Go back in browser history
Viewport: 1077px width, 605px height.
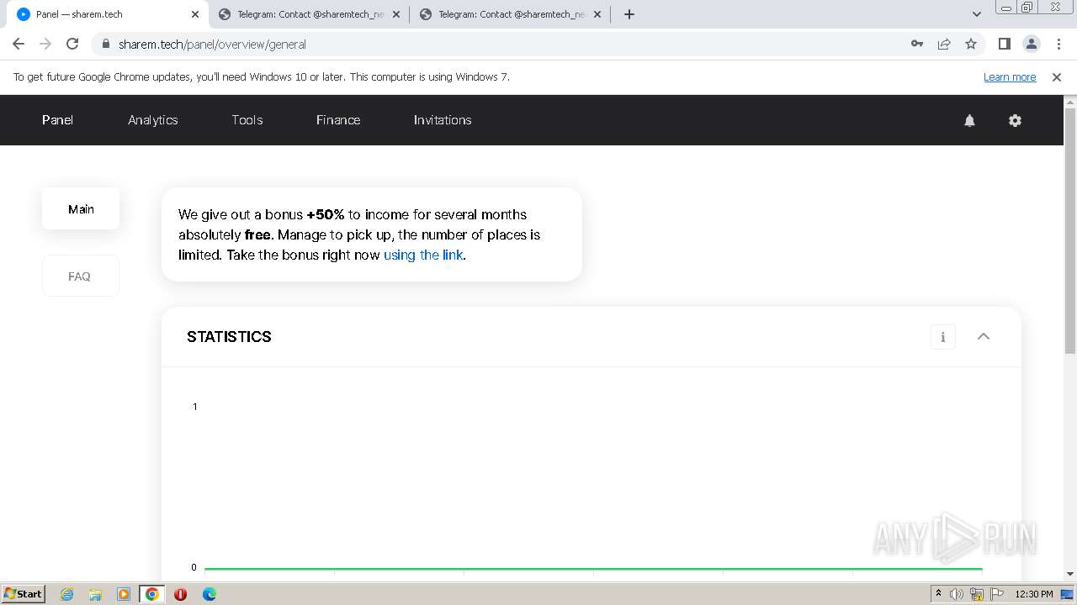pyautogui.click(x=19, y=44)
